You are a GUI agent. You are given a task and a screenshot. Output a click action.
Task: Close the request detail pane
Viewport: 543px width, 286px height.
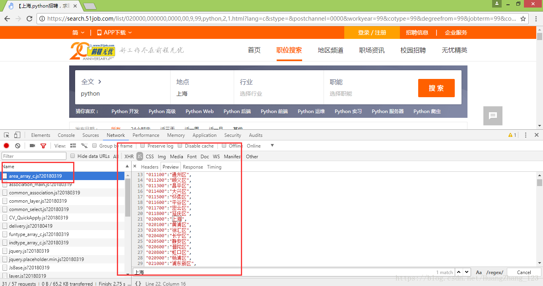tap(135, 167)
